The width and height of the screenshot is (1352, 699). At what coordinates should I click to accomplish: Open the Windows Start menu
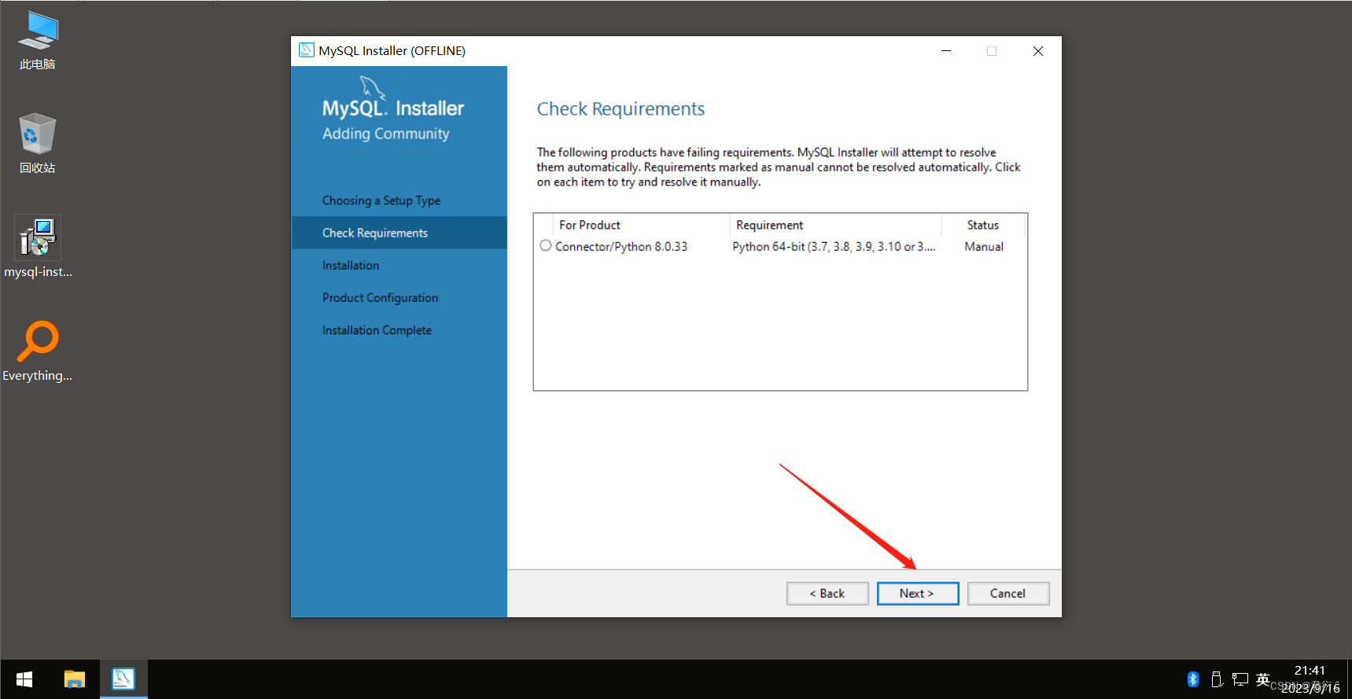[x=24, y=679]
